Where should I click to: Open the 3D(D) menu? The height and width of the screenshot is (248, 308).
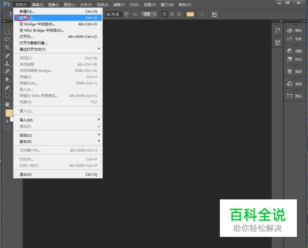pos(134,5)
